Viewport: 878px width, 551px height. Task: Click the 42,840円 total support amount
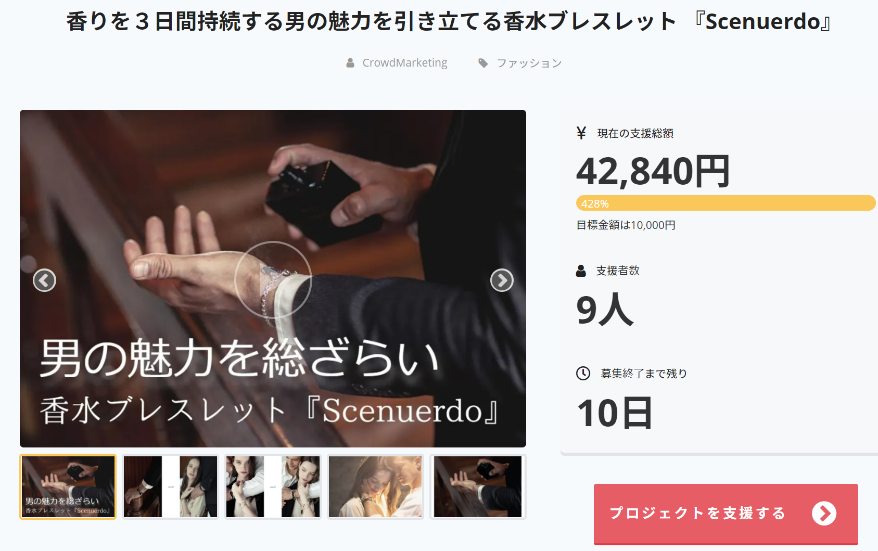click(x=653, y=171)
